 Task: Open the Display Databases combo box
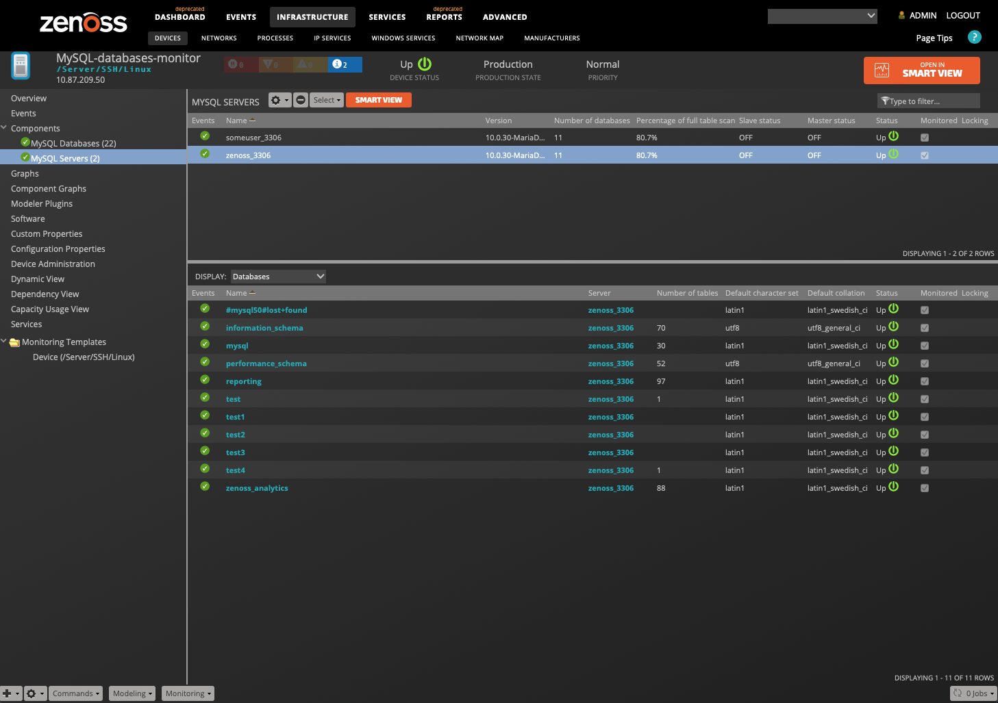[278, 277]
